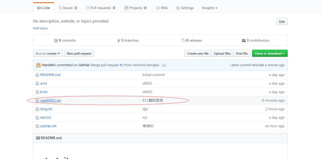Open latest commit 0f63206
The width and height of the screenshot is (322, 159).
258,65
